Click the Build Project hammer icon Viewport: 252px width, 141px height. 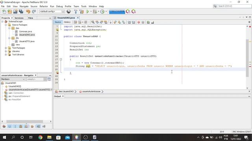coord(76,11)
